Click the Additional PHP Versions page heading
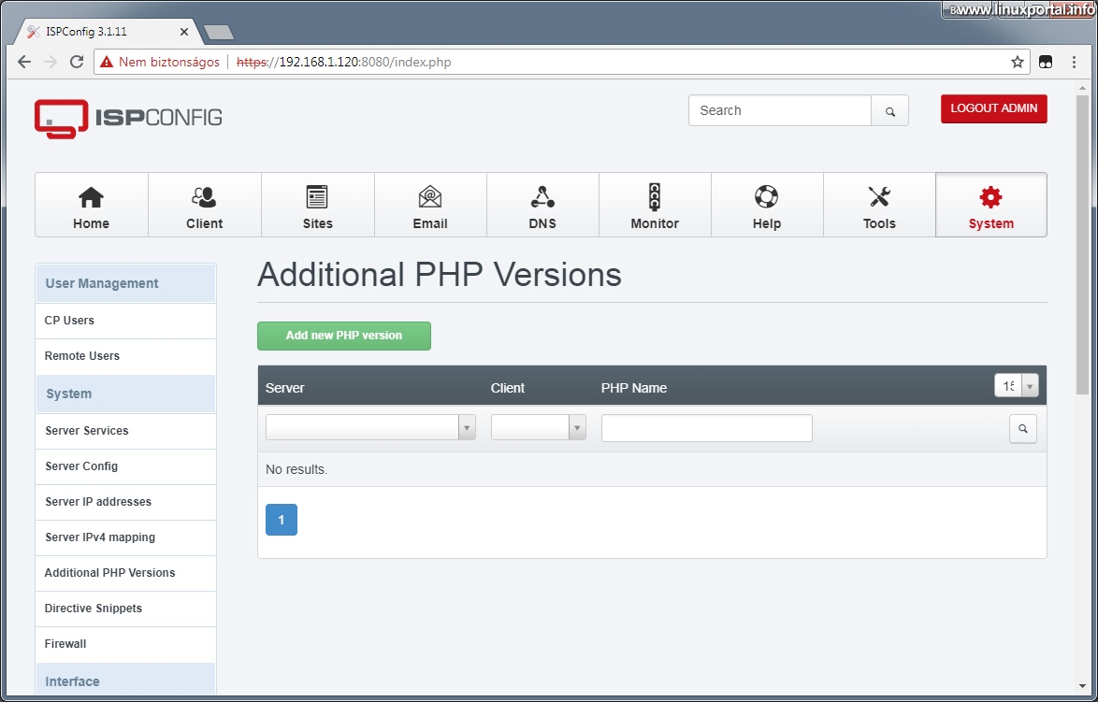The width and height of the screenshot is (1098, 702). (x=440, y=275)
